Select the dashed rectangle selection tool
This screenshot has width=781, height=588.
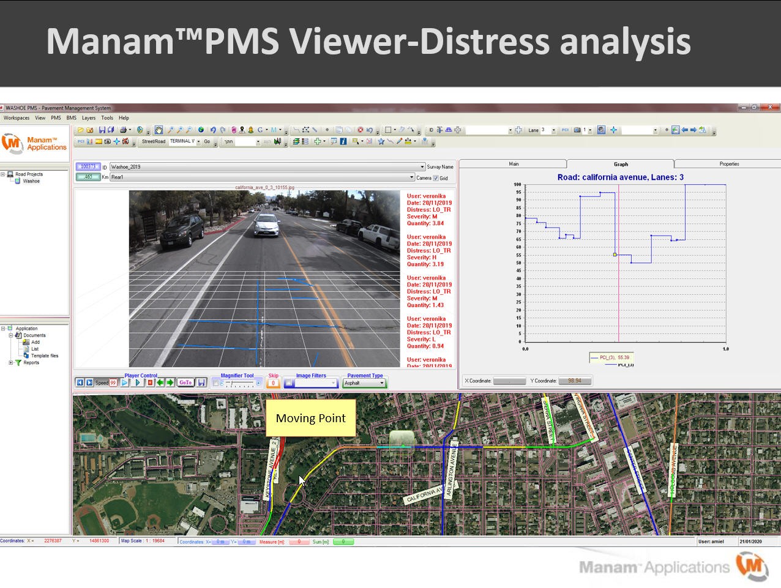pyautogui.click(x=388, y=130)
